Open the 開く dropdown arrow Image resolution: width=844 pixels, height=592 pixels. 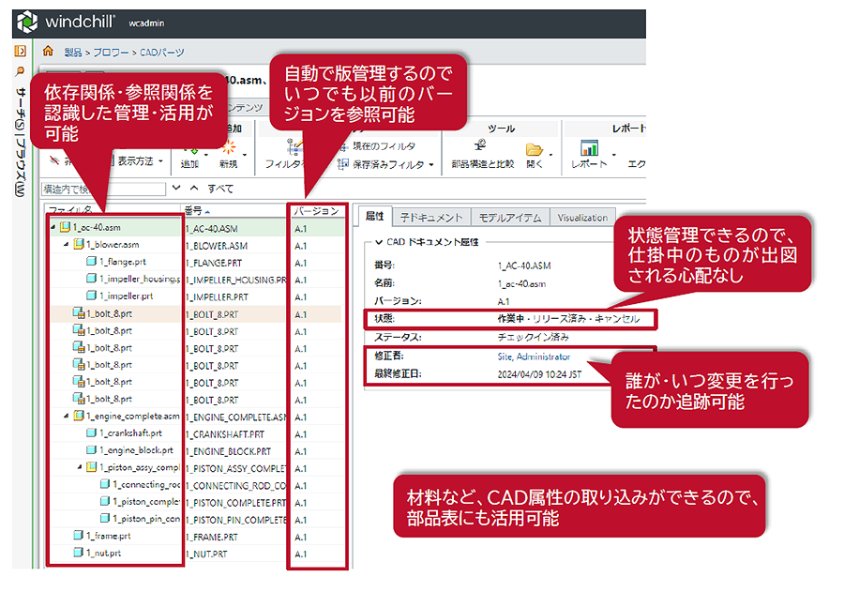(x=550, y=155)
